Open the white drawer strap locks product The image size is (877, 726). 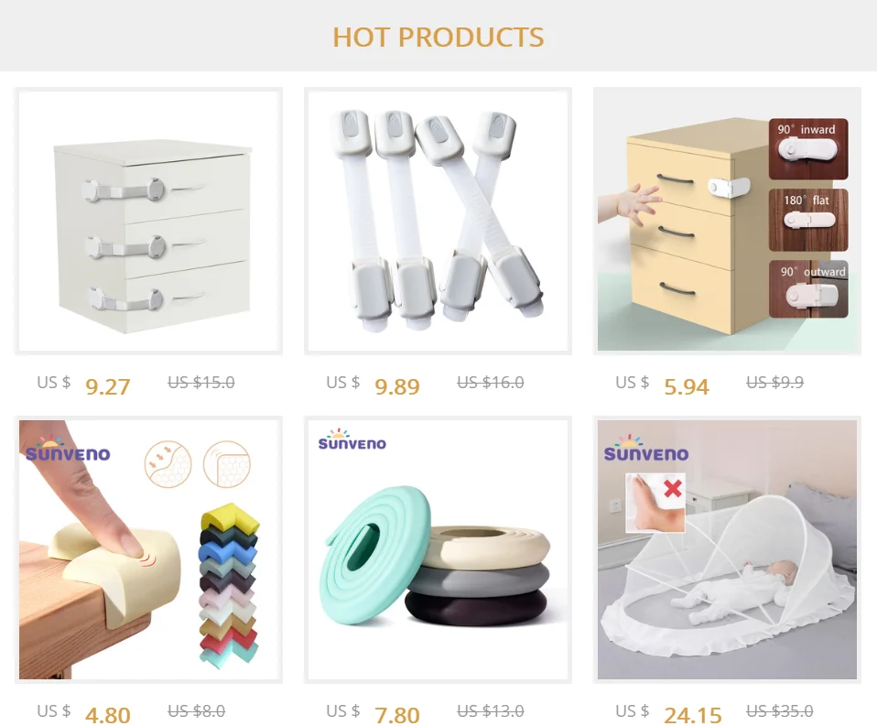click(x=148, y=221)
